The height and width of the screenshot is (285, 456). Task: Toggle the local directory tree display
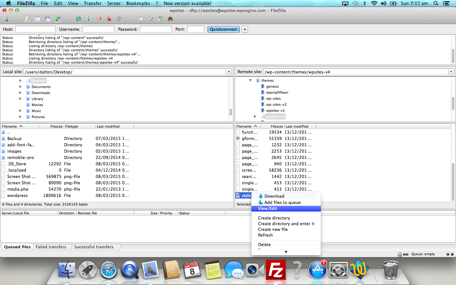[x=37, y=19]
